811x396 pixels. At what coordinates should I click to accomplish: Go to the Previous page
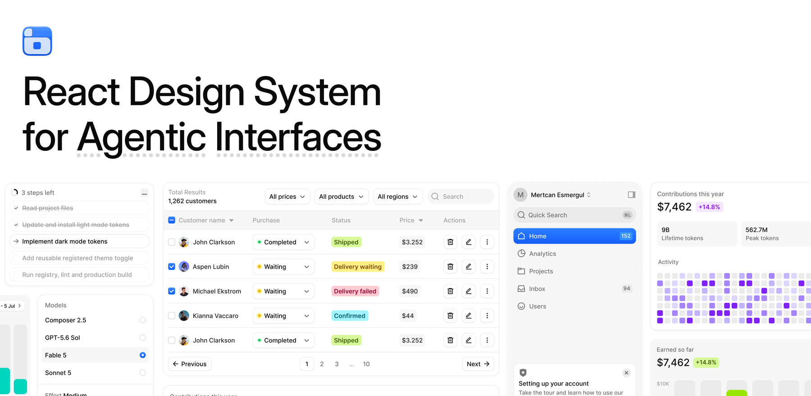click(x=190, y=364)
